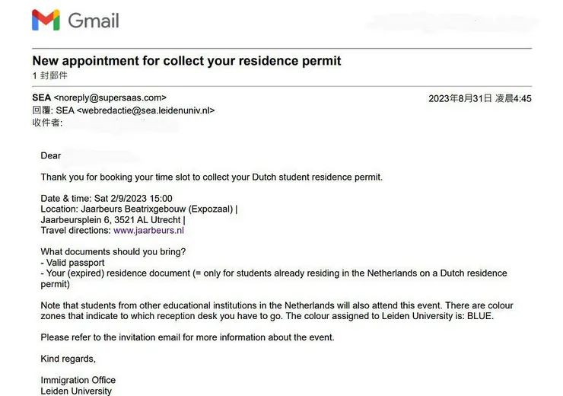Open the www.jaarbeurs.nl travel directions link
The image size is (563, 396).
click(148, 231)
